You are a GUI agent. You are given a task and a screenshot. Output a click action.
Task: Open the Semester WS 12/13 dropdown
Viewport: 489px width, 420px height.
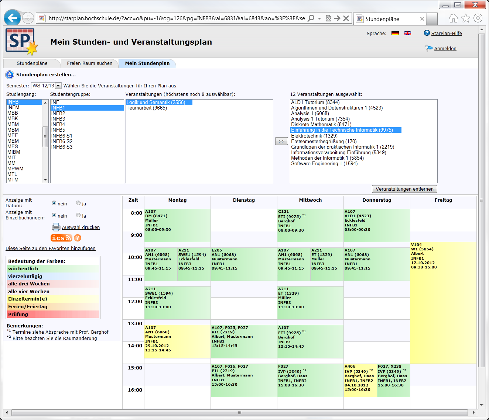point(46,86)
